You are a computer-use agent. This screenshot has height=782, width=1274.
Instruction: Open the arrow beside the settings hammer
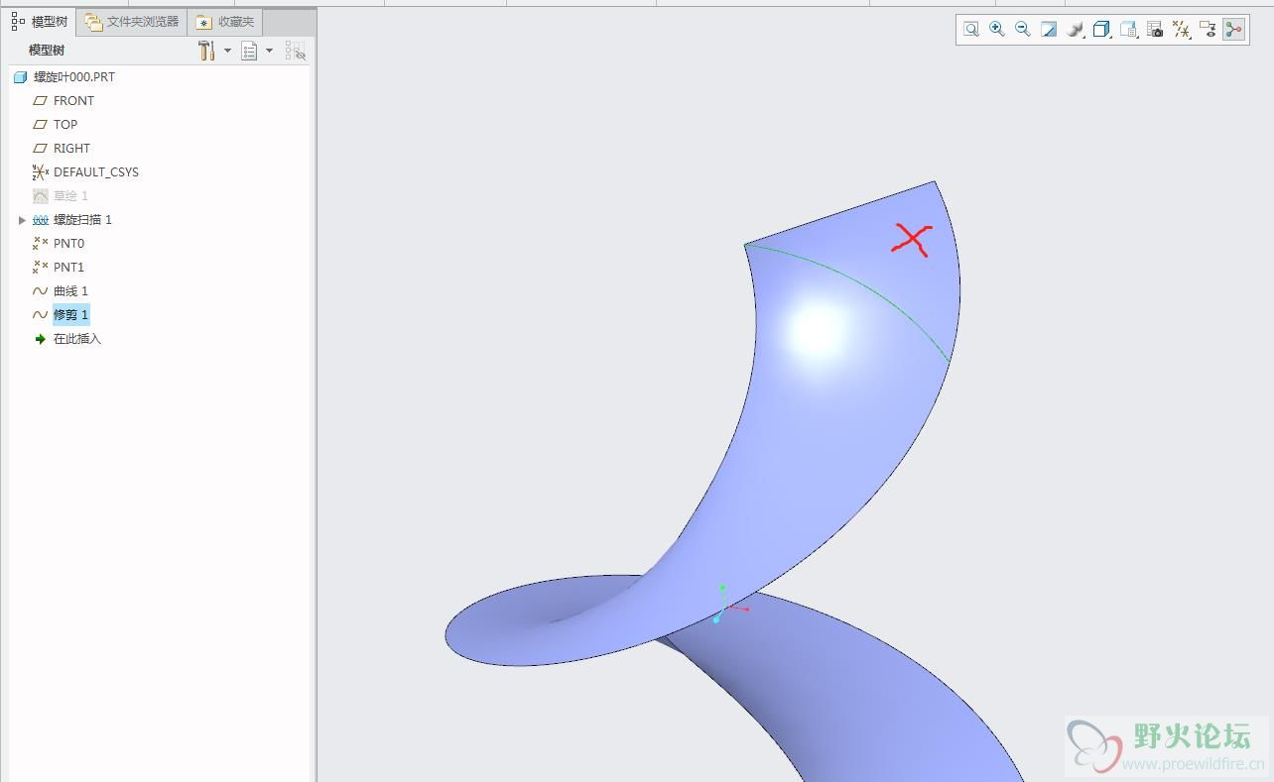pos(227,51)
